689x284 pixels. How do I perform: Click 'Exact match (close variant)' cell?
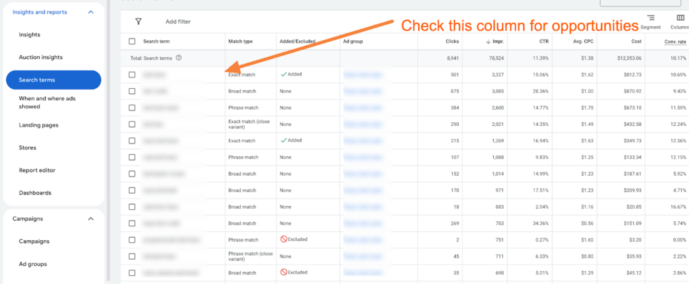(x=250, y=125)
